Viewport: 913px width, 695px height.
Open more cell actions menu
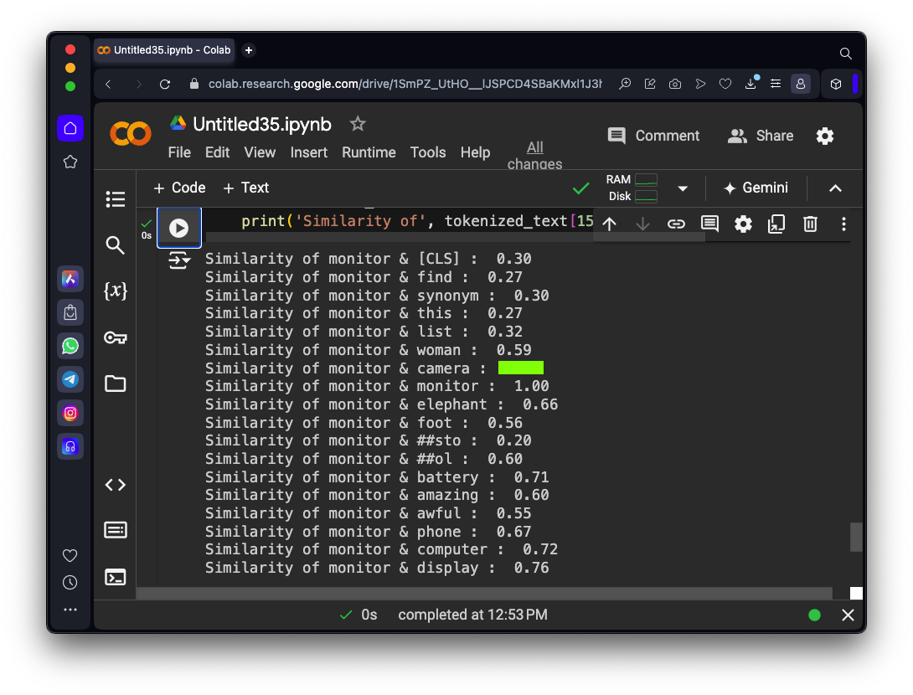point(843,224)
